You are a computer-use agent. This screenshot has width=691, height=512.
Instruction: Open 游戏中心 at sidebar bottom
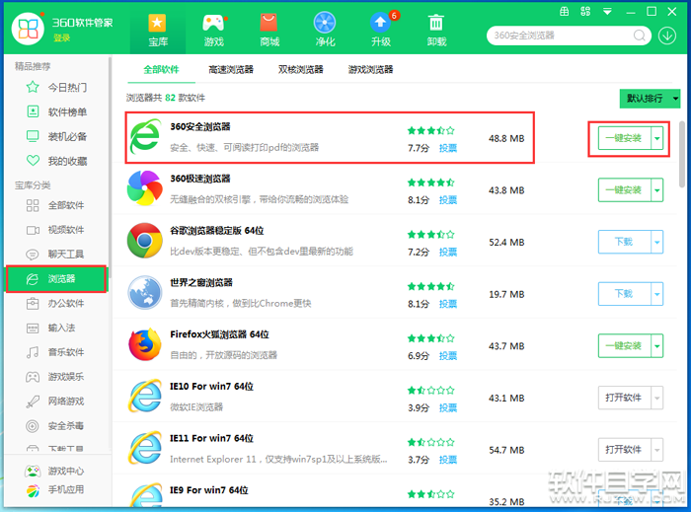coord(54,471)
